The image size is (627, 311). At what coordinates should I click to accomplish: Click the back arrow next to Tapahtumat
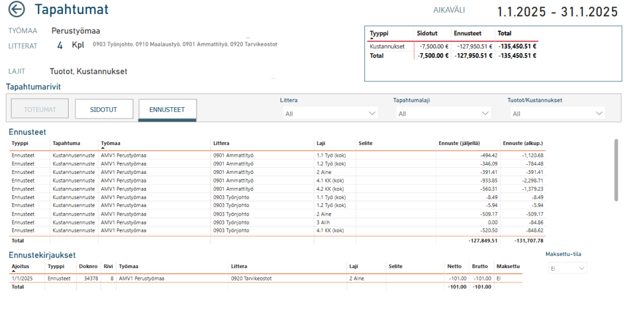[17, 10]
